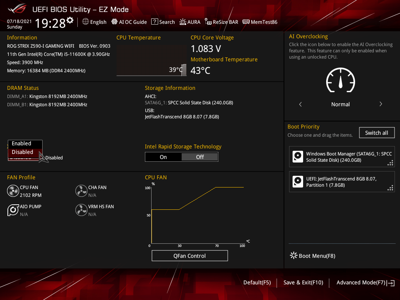Click the VRM HS FAN icon
400x300 pixels.
point(81,210)
